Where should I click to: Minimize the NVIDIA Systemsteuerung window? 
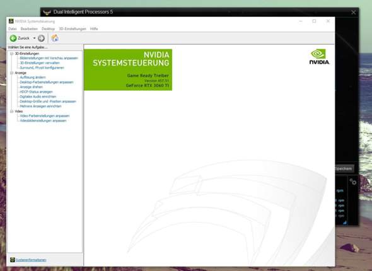301,21
